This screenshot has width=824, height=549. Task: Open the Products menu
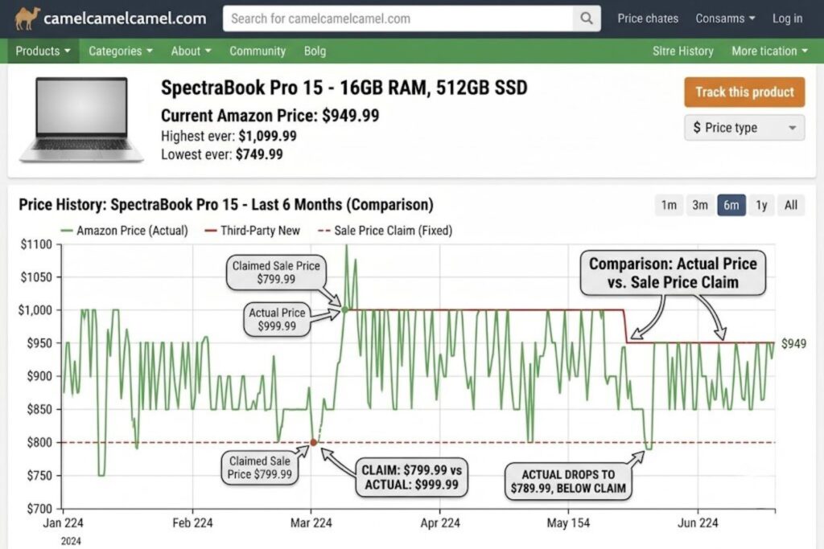[x=43, y=51]
